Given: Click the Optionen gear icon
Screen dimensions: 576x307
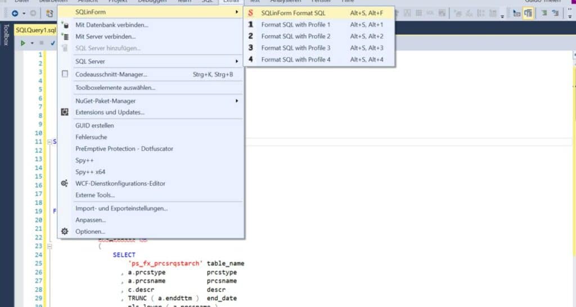Looking at the screenshot, I should pyautogui.click(x=65, y=231).
